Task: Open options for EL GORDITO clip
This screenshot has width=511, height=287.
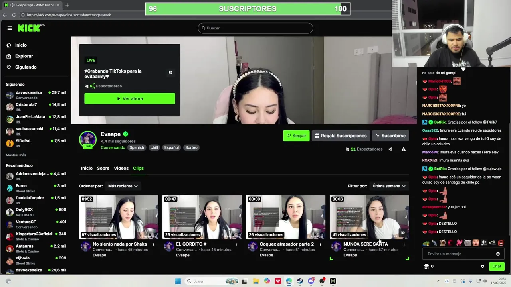Action: click(x=237, y=245)
